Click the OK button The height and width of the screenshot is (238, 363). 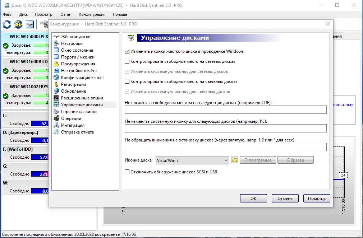point(253,199)
